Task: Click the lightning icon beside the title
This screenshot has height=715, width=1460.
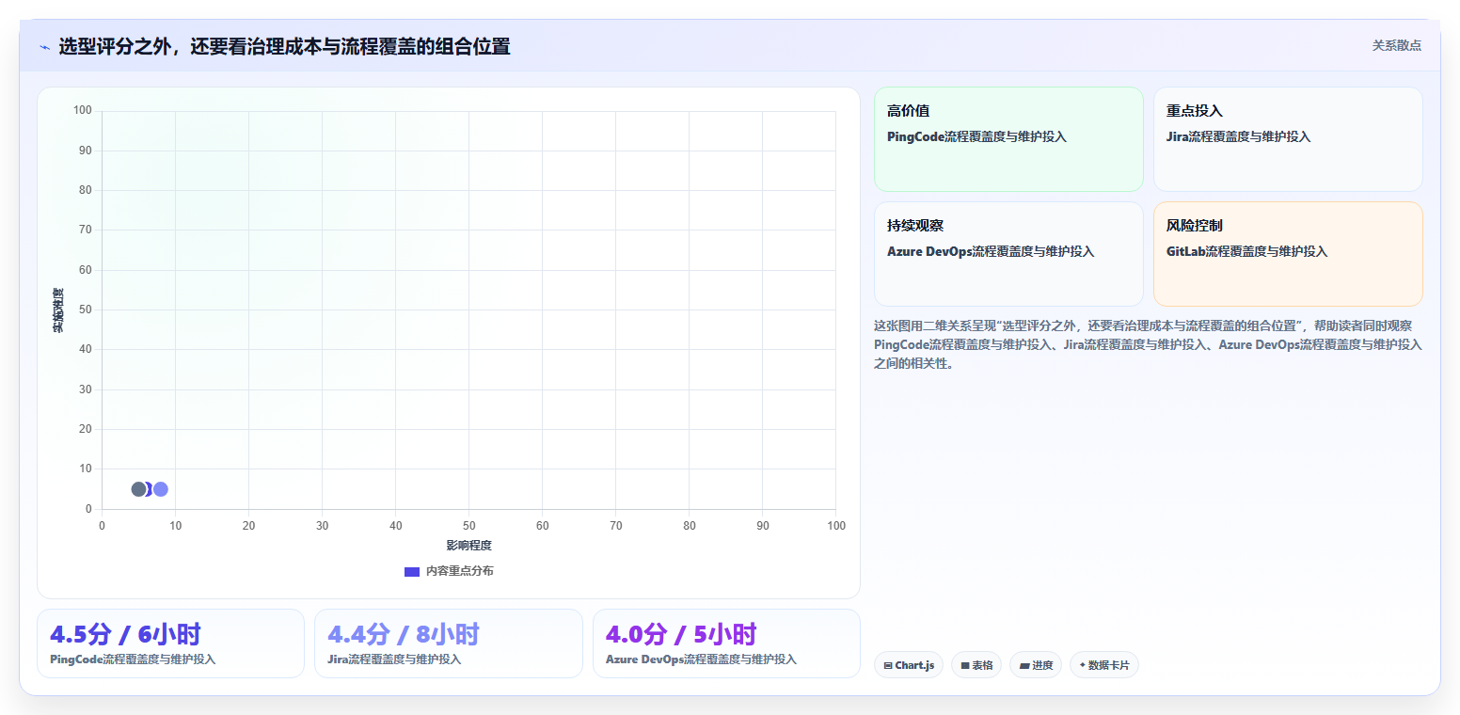Action: [x=44, y=47]
